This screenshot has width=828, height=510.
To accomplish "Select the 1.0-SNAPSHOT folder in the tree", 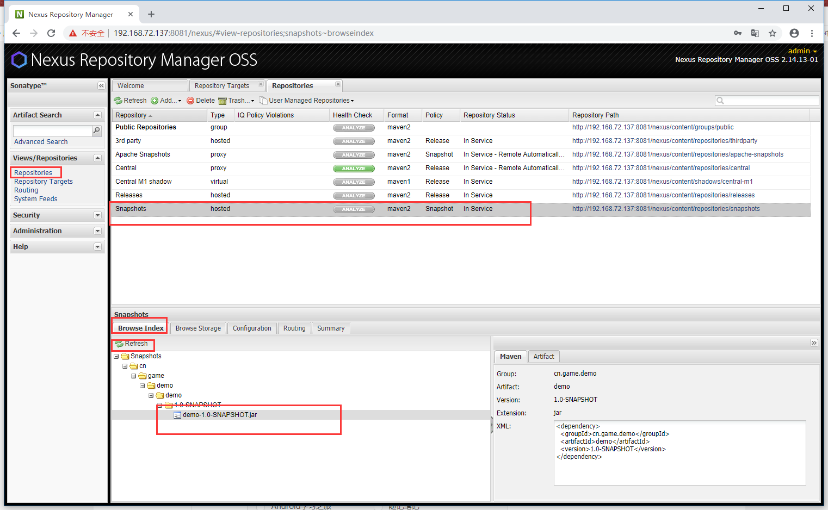I will click(197, 405).
